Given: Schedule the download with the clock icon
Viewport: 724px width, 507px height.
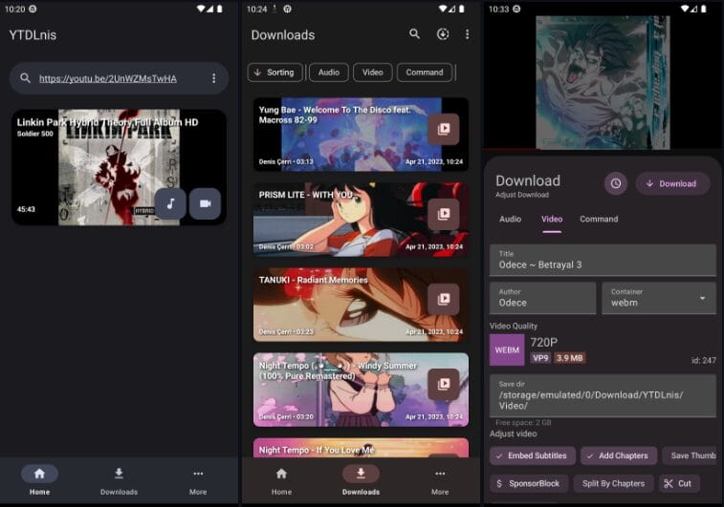Looking at the screenshot, I should tap(616, 183).
